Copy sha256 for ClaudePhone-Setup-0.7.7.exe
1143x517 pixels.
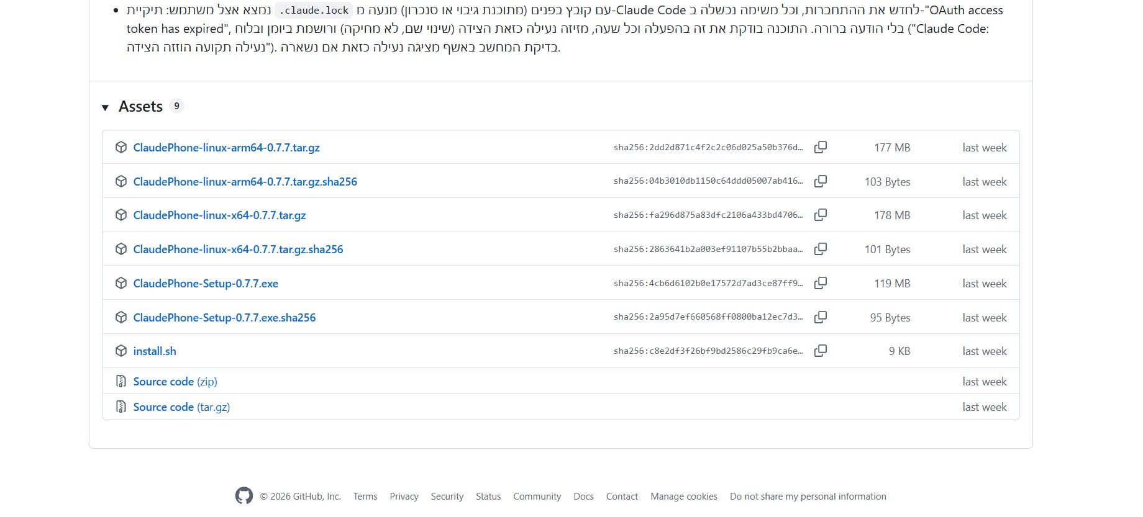pyautogui.click(x=821, y=283)
